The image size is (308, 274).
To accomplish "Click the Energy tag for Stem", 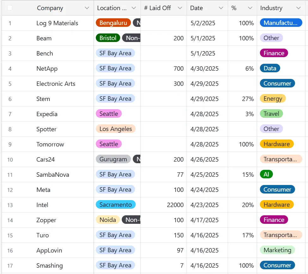I will [x=273, y=98].
